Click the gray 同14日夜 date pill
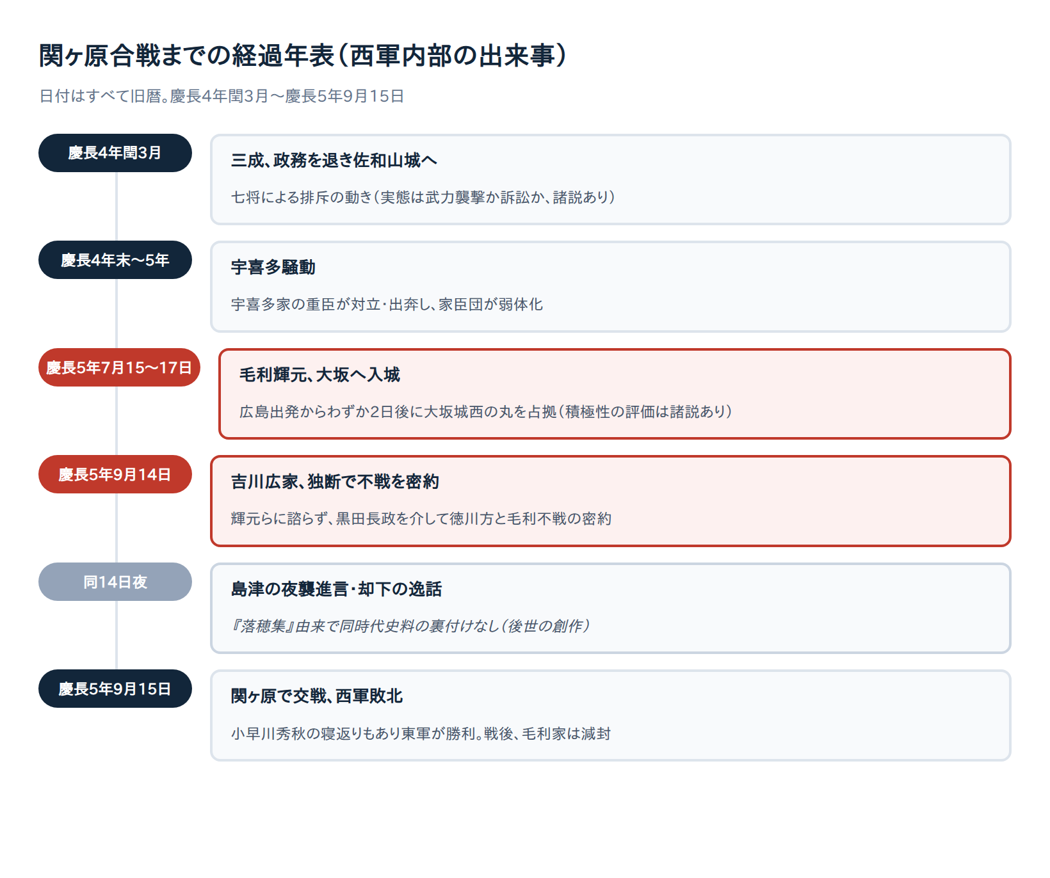The width and height of the screenshot is (1050, 878). (115, 582)
